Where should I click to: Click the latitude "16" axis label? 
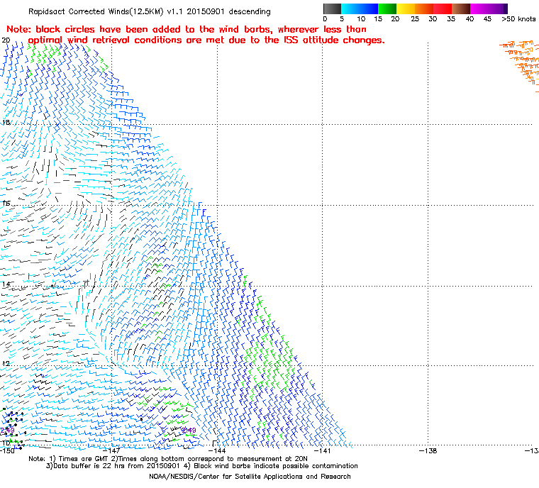tap(6, 204)
